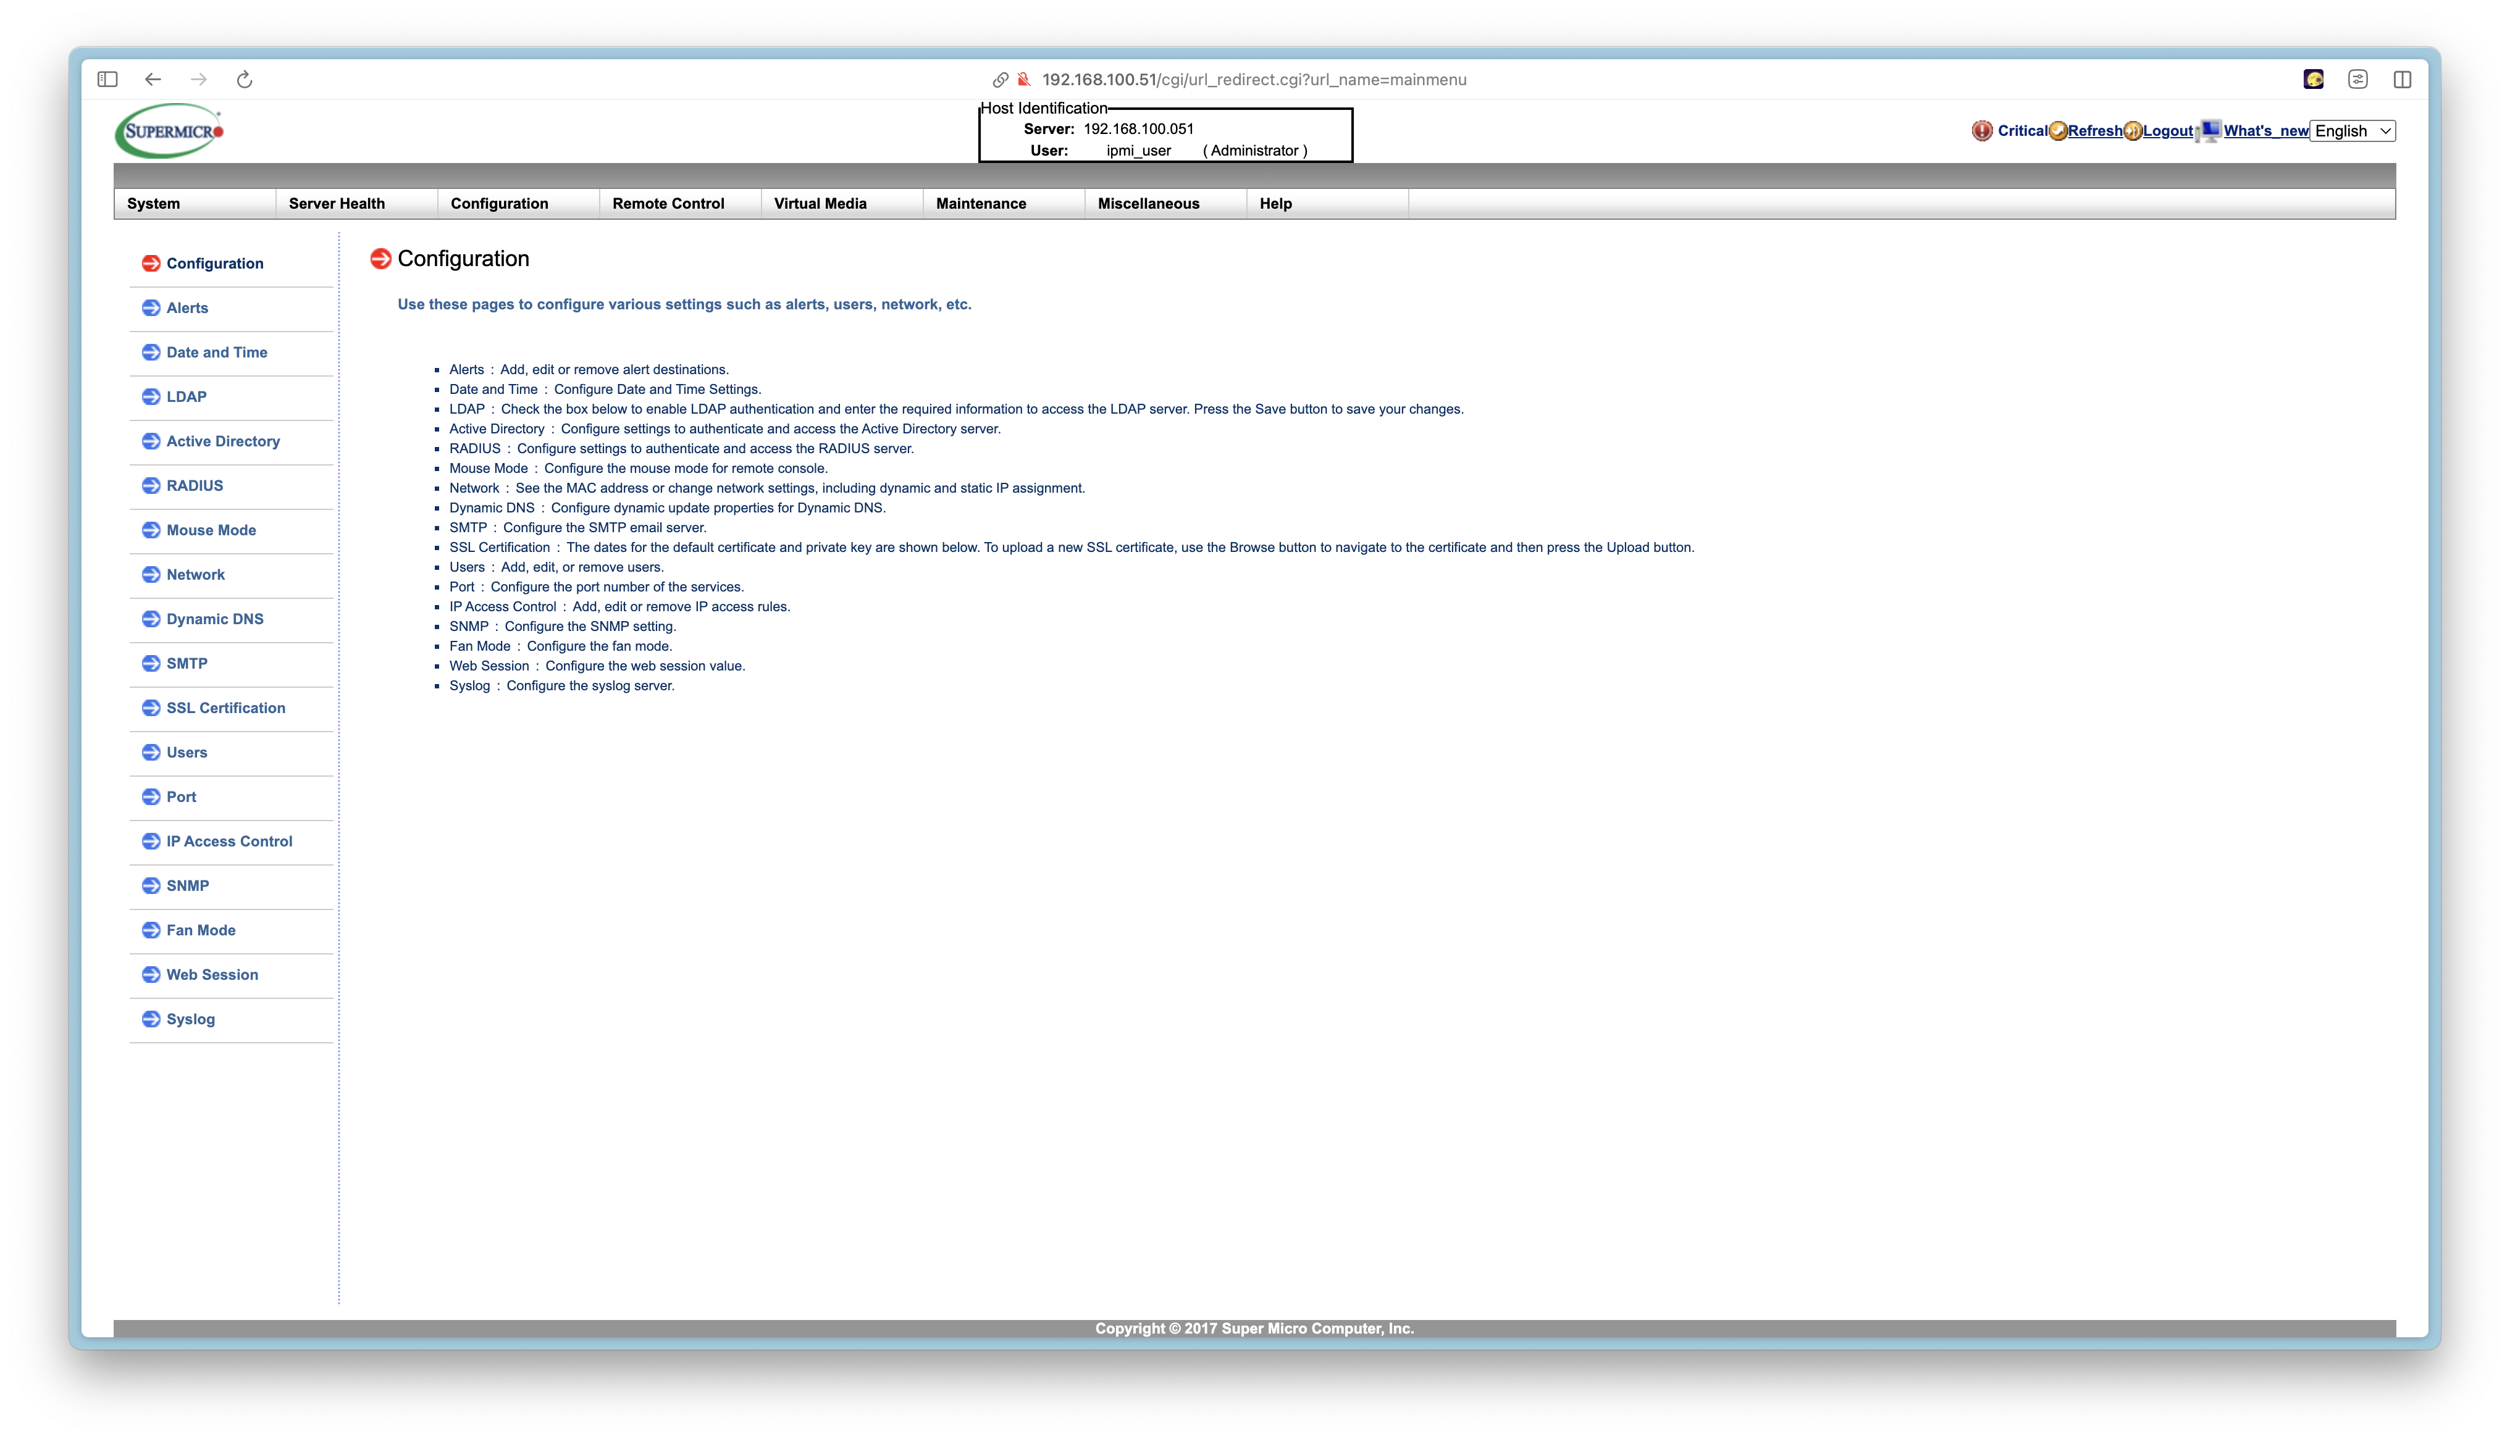Click the arrow icon beside Network
The image size is (2510, 1441).
click(151, 575)
